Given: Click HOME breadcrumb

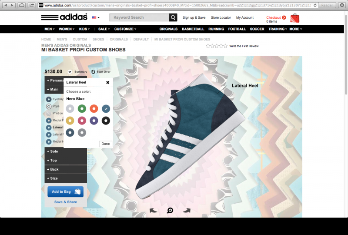Looking at the screenshot, I should pos(46,39).
